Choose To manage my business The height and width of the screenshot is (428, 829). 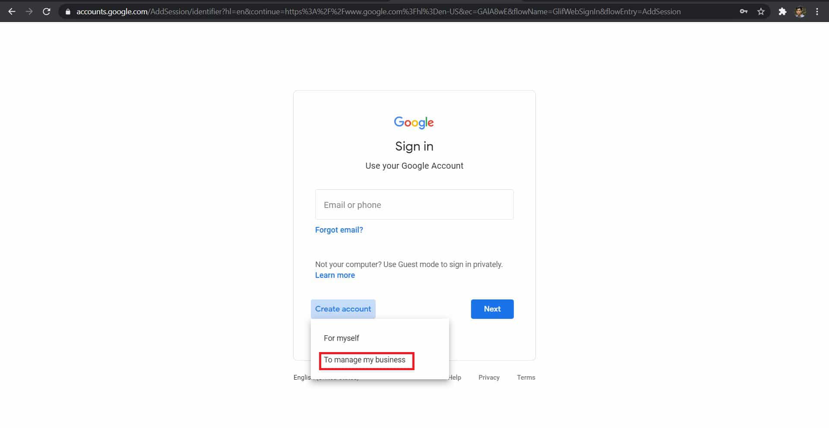click(x=365, y=359)
